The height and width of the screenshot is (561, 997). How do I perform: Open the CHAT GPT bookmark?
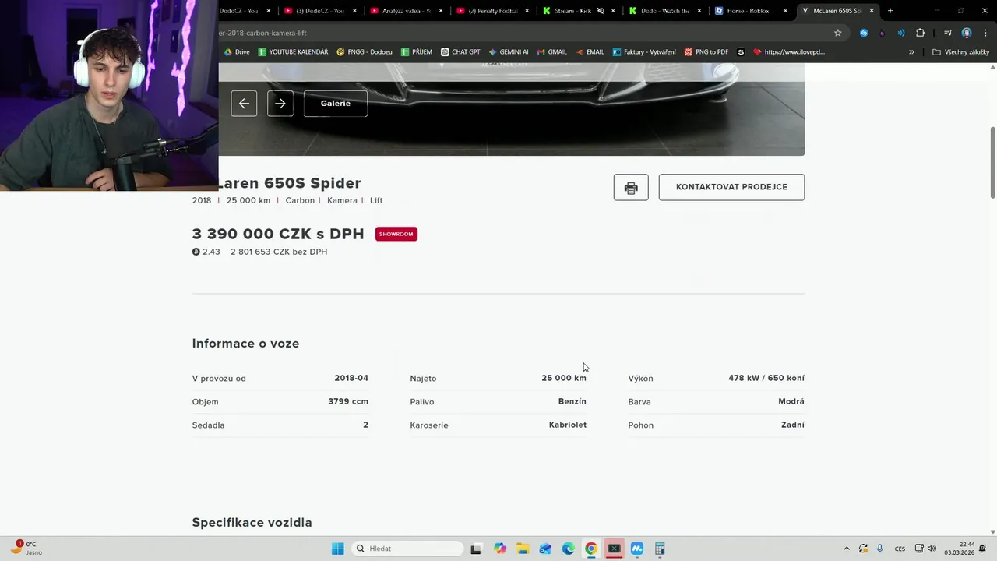click(460, 52)
